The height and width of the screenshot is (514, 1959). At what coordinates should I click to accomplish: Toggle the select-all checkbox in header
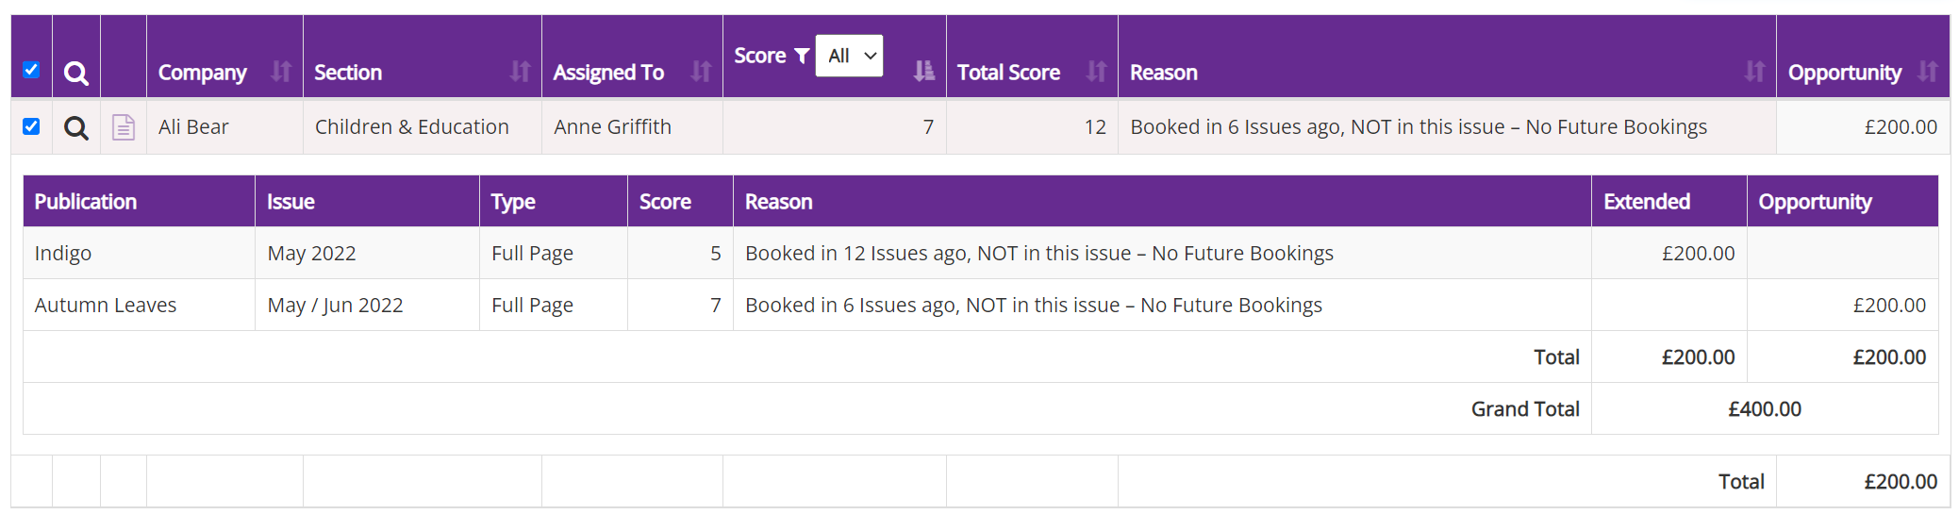click(x=31, y=70)
